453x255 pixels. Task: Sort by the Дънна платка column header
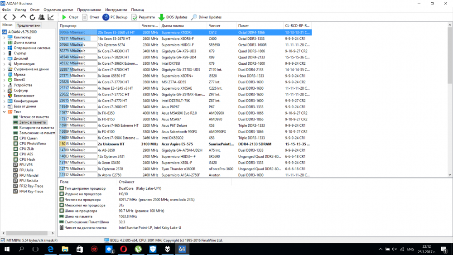183,26
